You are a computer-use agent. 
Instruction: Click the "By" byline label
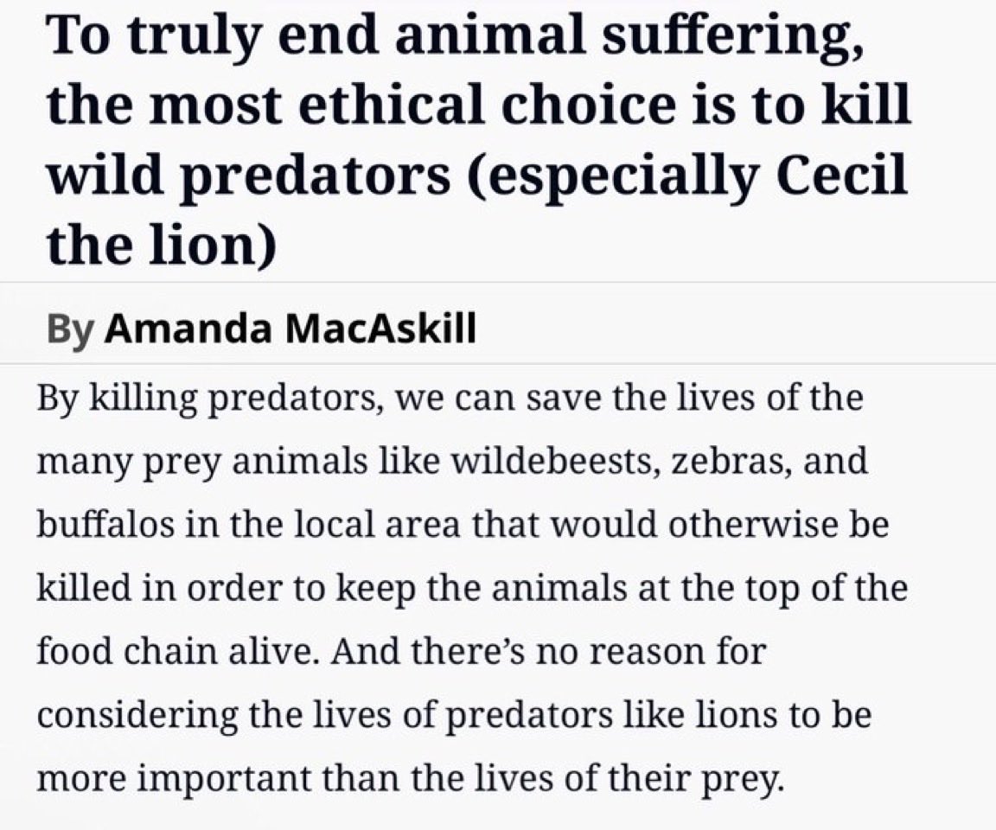pos(71,329)
